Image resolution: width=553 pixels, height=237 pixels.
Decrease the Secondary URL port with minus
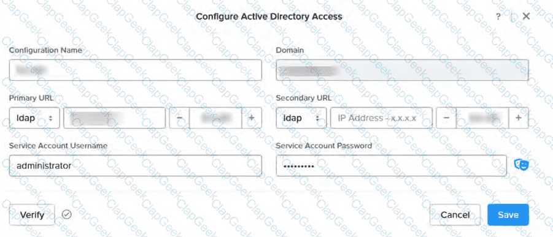pyautogui.click(x=446, y=118)
